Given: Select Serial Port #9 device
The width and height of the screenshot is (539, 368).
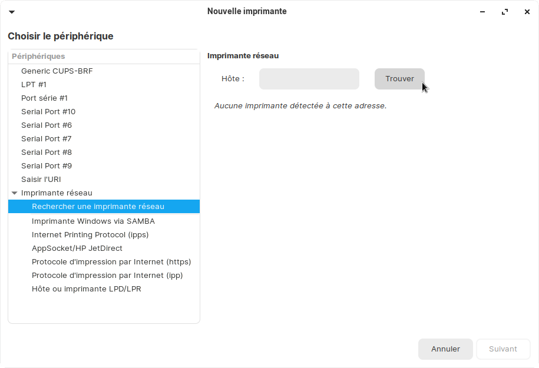Looking at the screenshot, I should (47, 166).
